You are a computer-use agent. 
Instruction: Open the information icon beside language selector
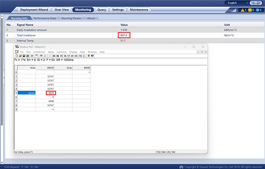tap(254, 3)
